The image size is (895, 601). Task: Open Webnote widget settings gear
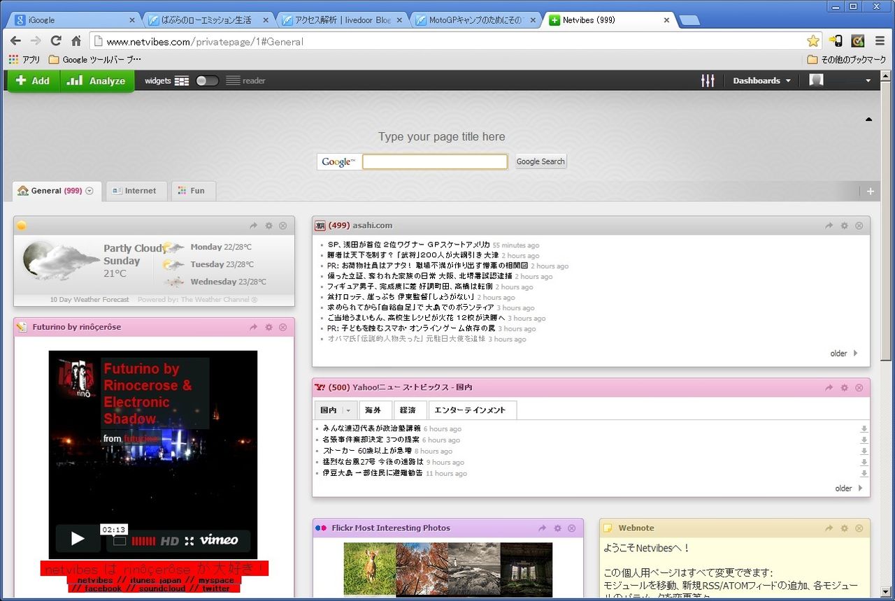(x=845, y=528)
